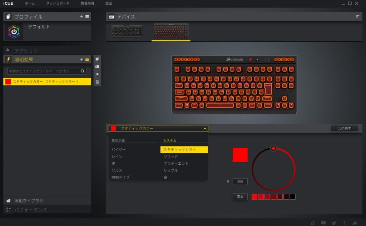Click the hue ring handle
The image size is (366, 226).
(273, 148)
